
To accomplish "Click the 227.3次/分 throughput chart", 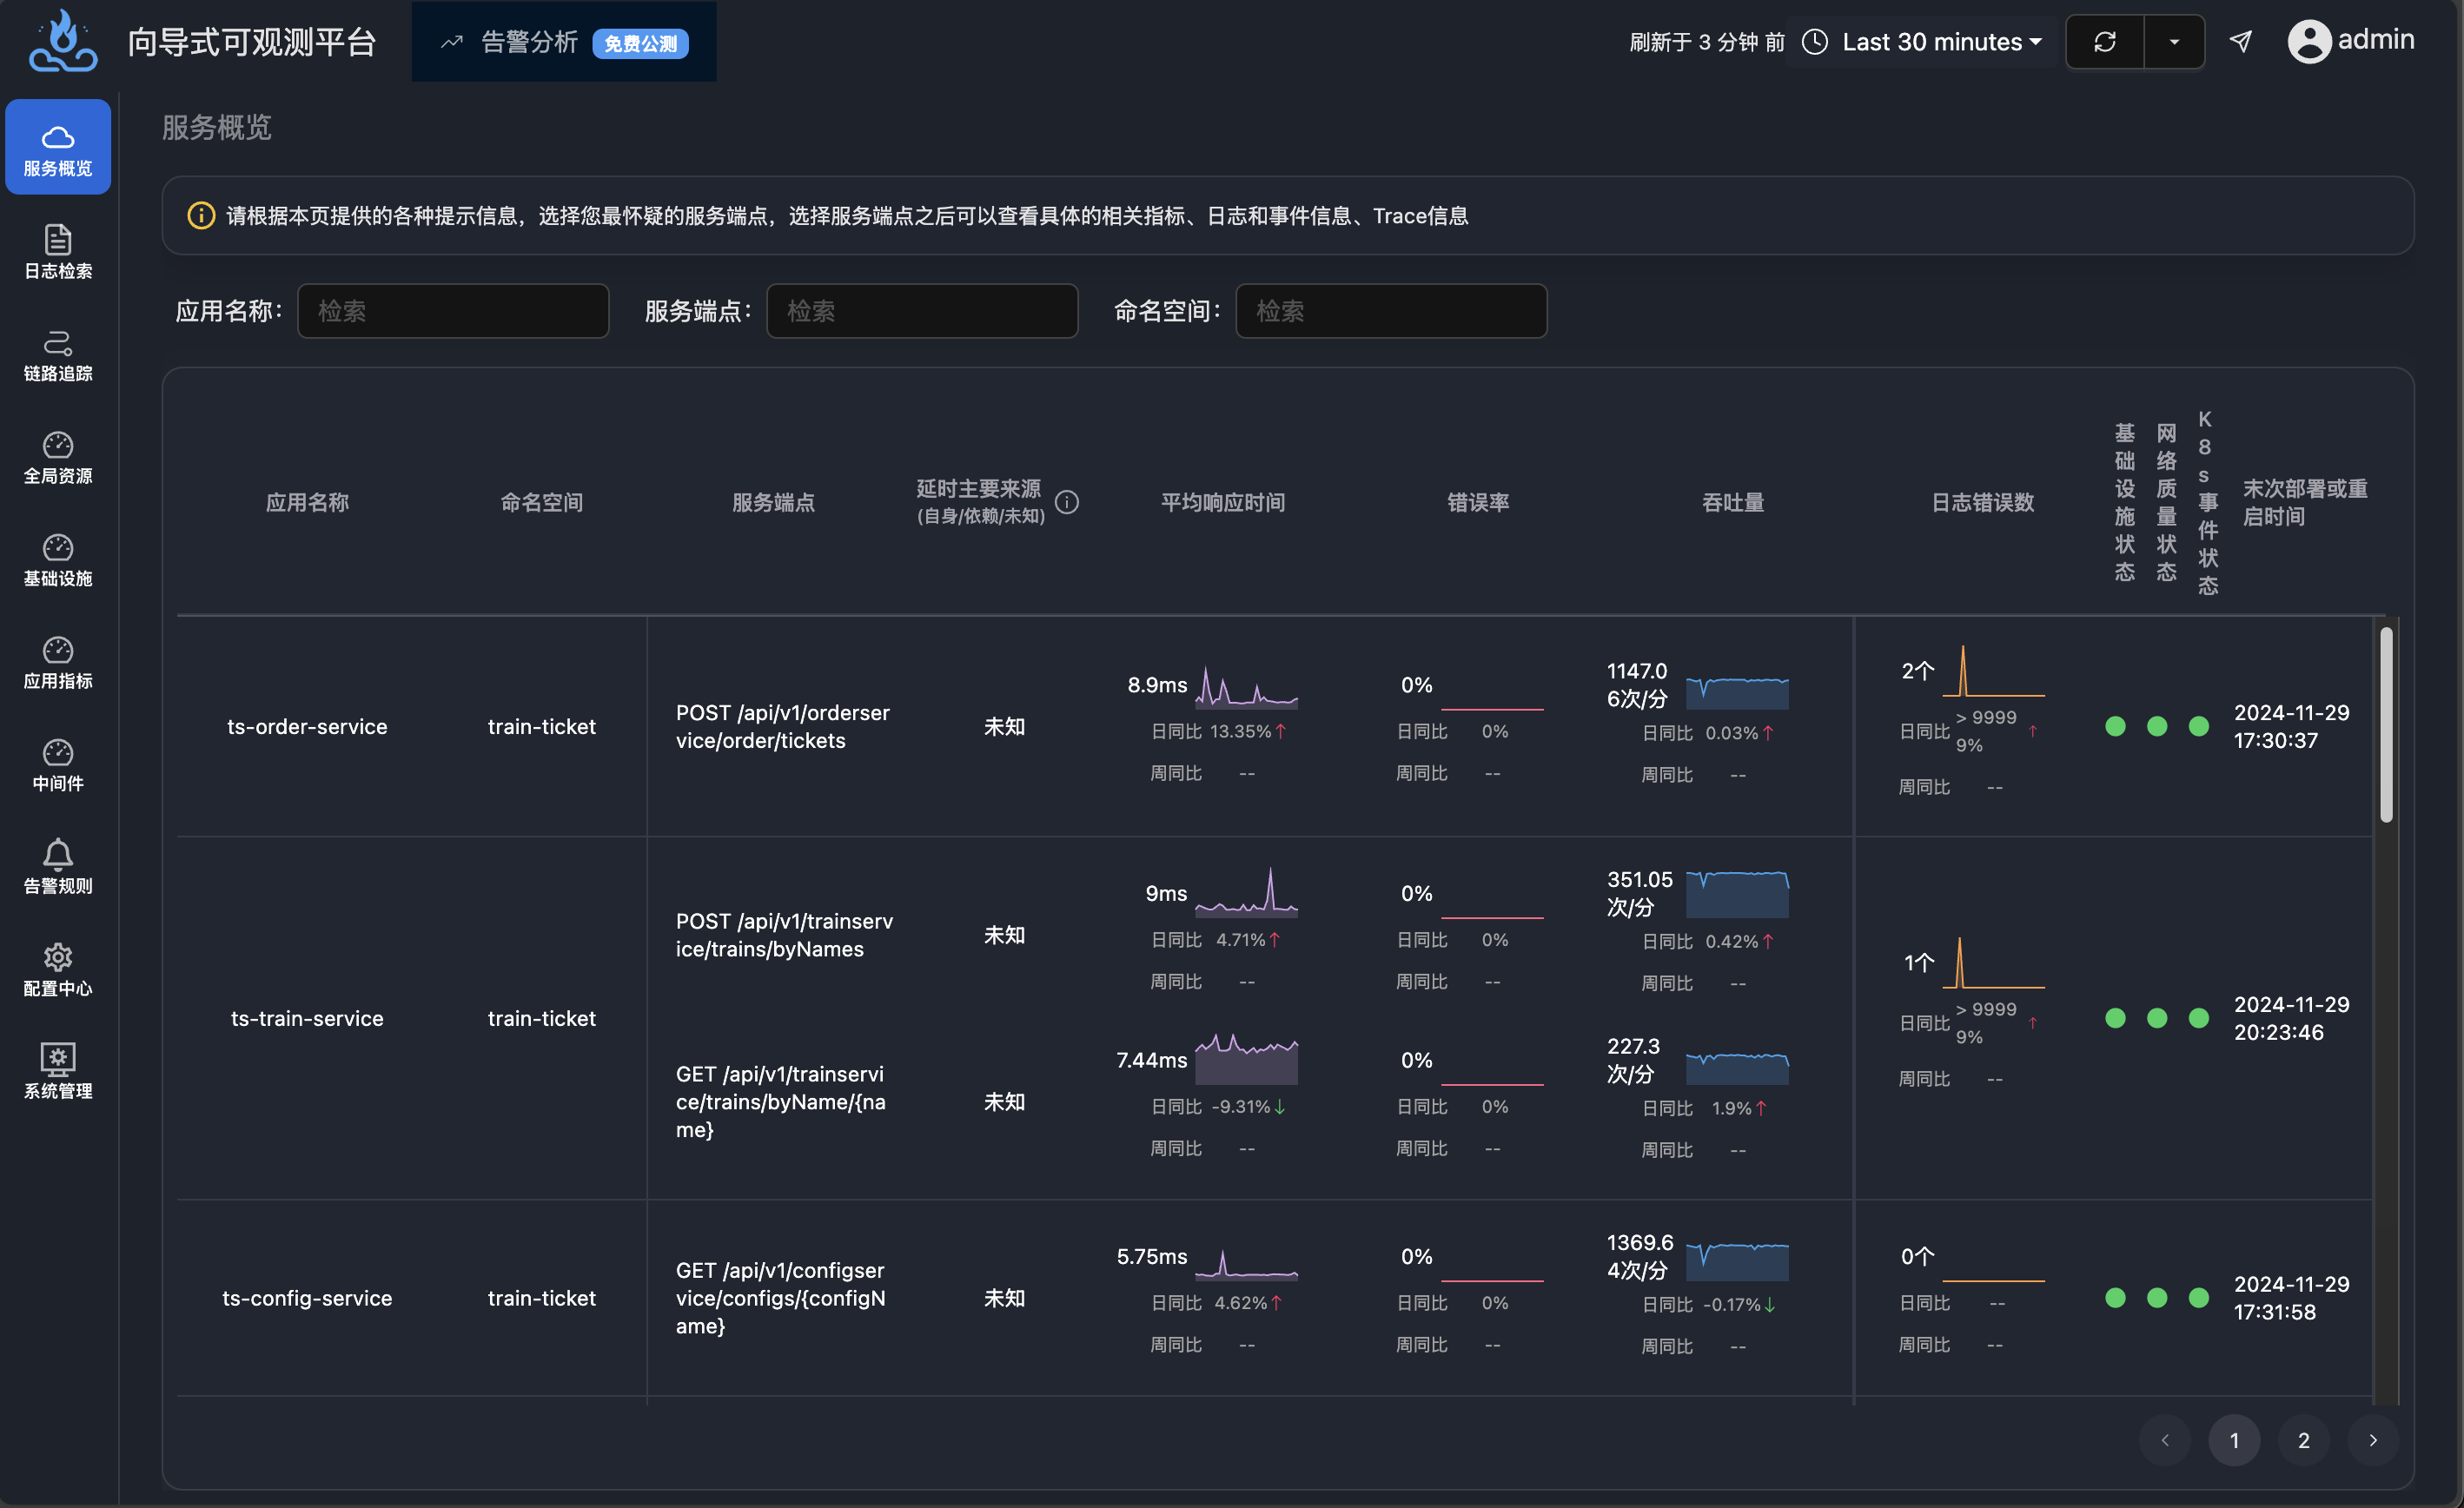I will click(1737, 1068).
